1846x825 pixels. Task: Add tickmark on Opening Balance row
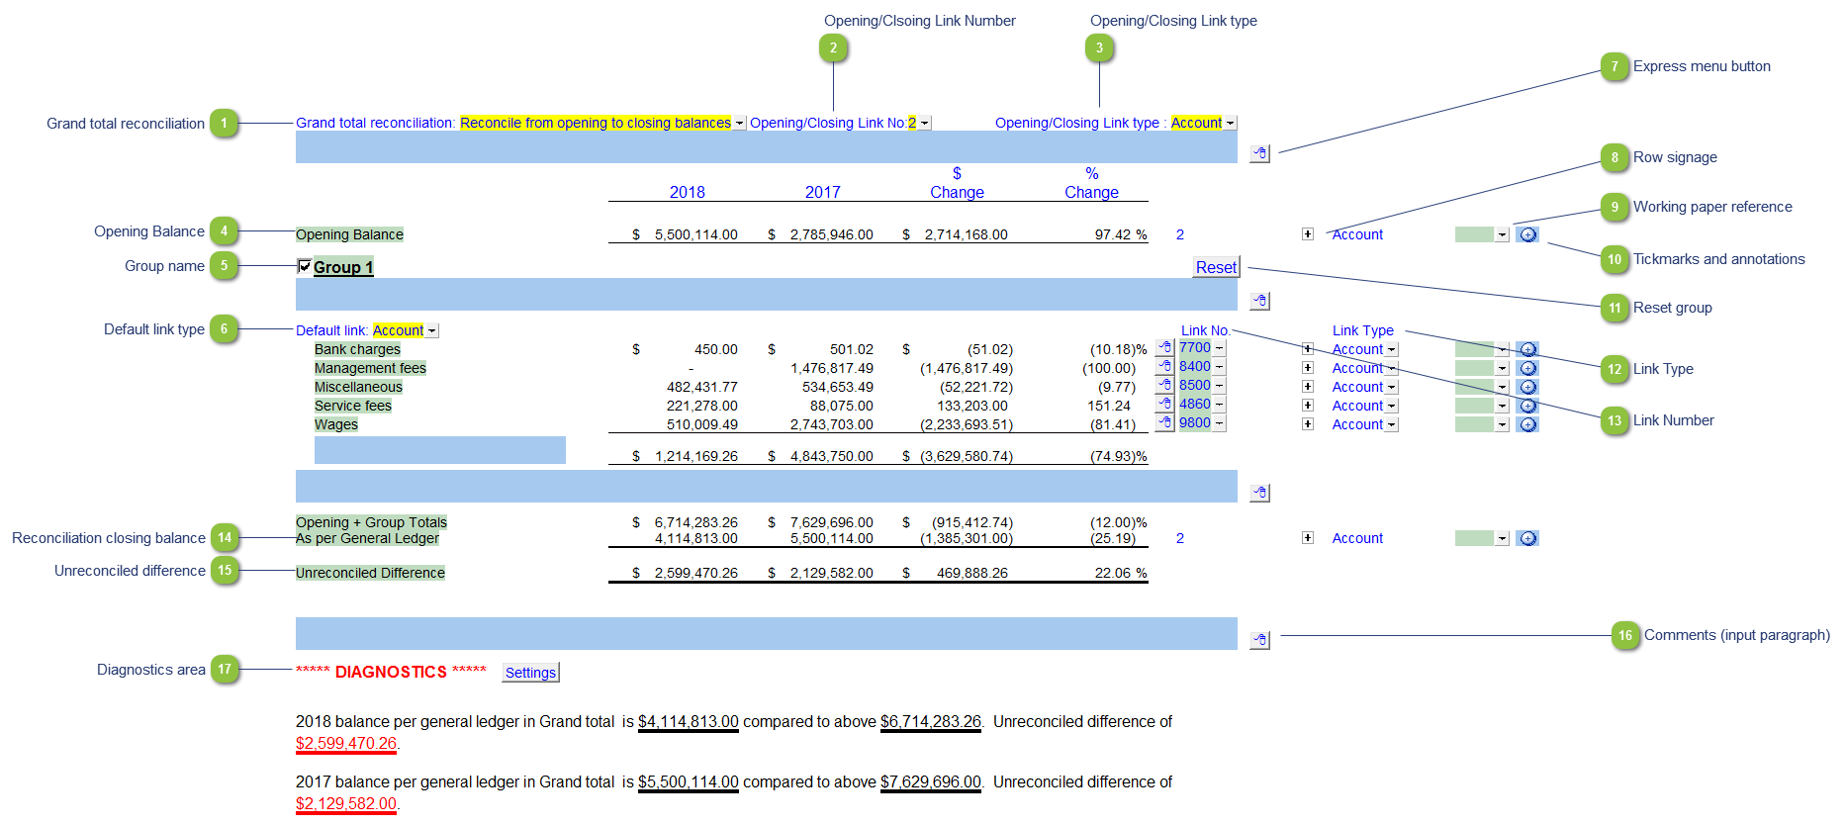click(1527, 234)
